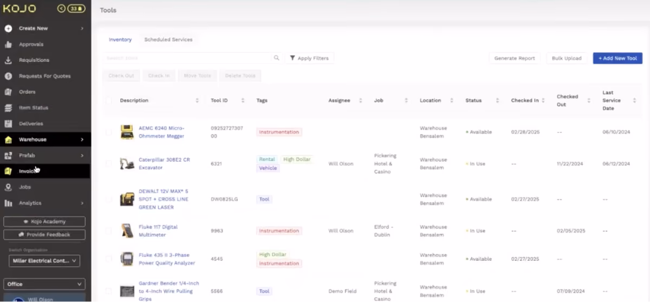The height and width of the screenshot is (302, 650).
Task: Click the search magnifier icon
Action: (x=276, y=57)
